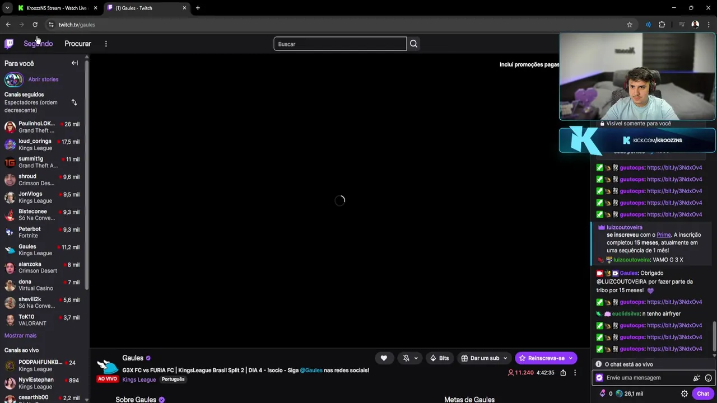Click luizcoutoveira username in sub notice
Screen dimensions: 717x403
[x=624, y=228]
